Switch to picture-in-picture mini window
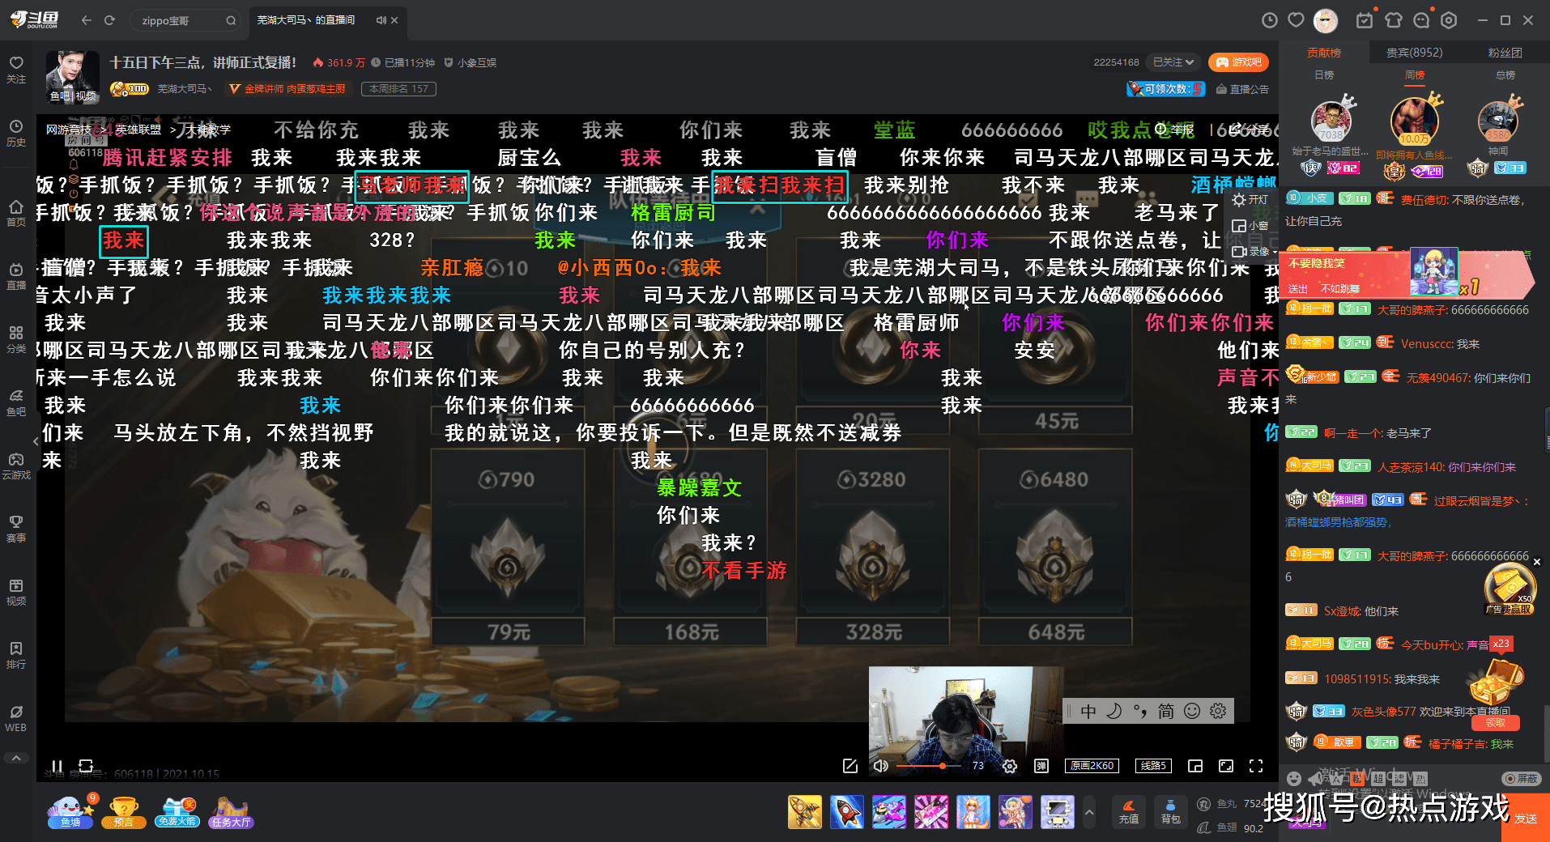Viewport: 1550px width, 842px height. [1195, 766]
